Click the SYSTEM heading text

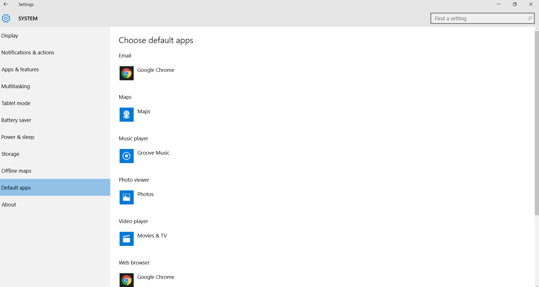(28, 19)
